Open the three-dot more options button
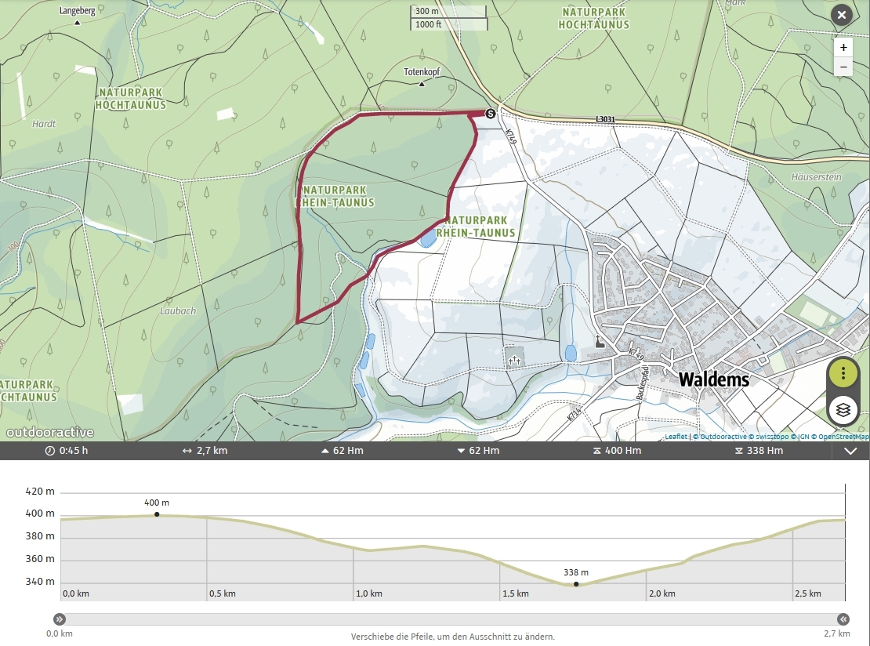Screen dimensions: 870x646 tap(843, 373)
